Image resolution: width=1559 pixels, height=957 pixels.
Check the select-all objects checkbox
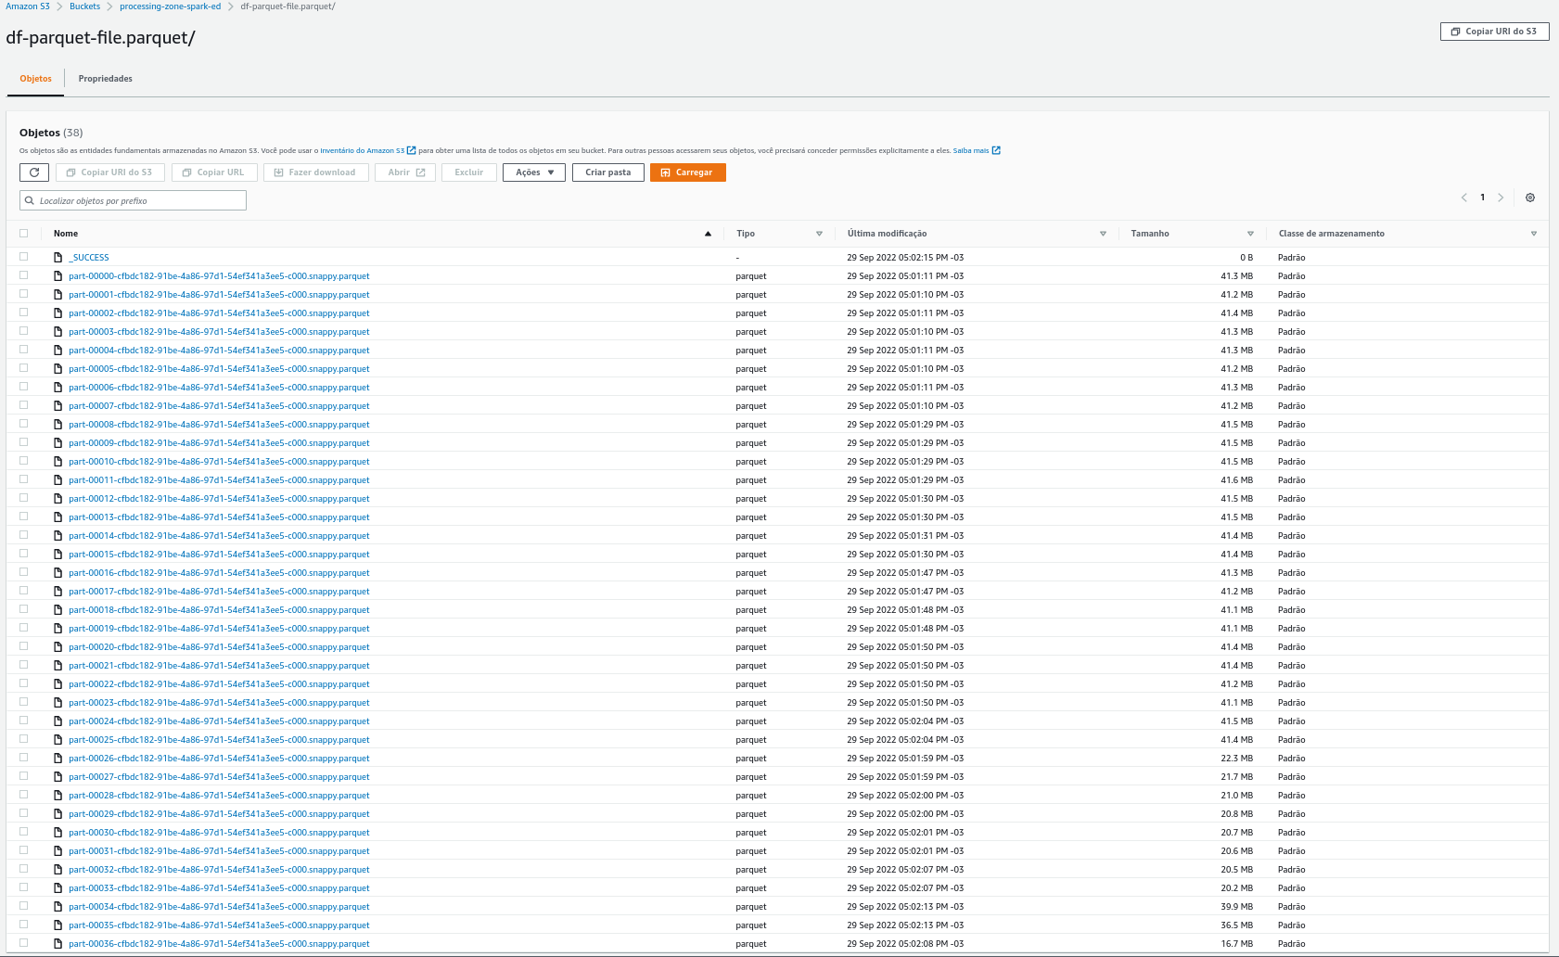pyautogui.click(x=23, y=233)
